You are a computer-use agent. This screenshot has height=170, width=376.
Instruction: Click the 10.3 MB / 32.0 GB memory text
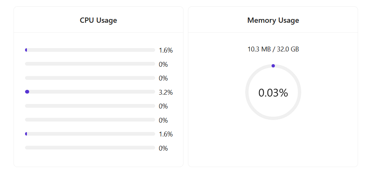pyautogui.click(x=273, y=49)
